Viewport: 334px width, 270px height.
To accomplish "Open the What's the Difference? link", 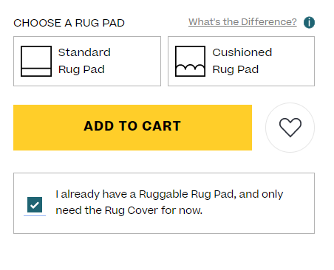I will (x=242, y=22).
